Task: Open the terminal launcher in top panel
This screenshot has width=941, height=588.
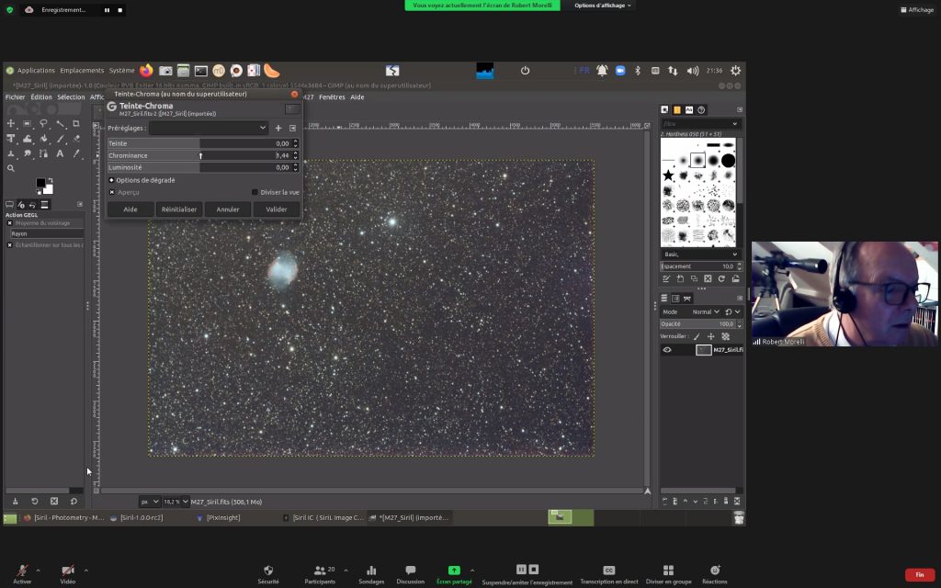Action: click(201, 71)
